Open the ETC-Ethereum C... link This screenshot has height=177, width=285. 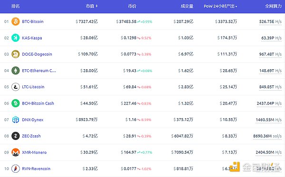coord(39,70)
